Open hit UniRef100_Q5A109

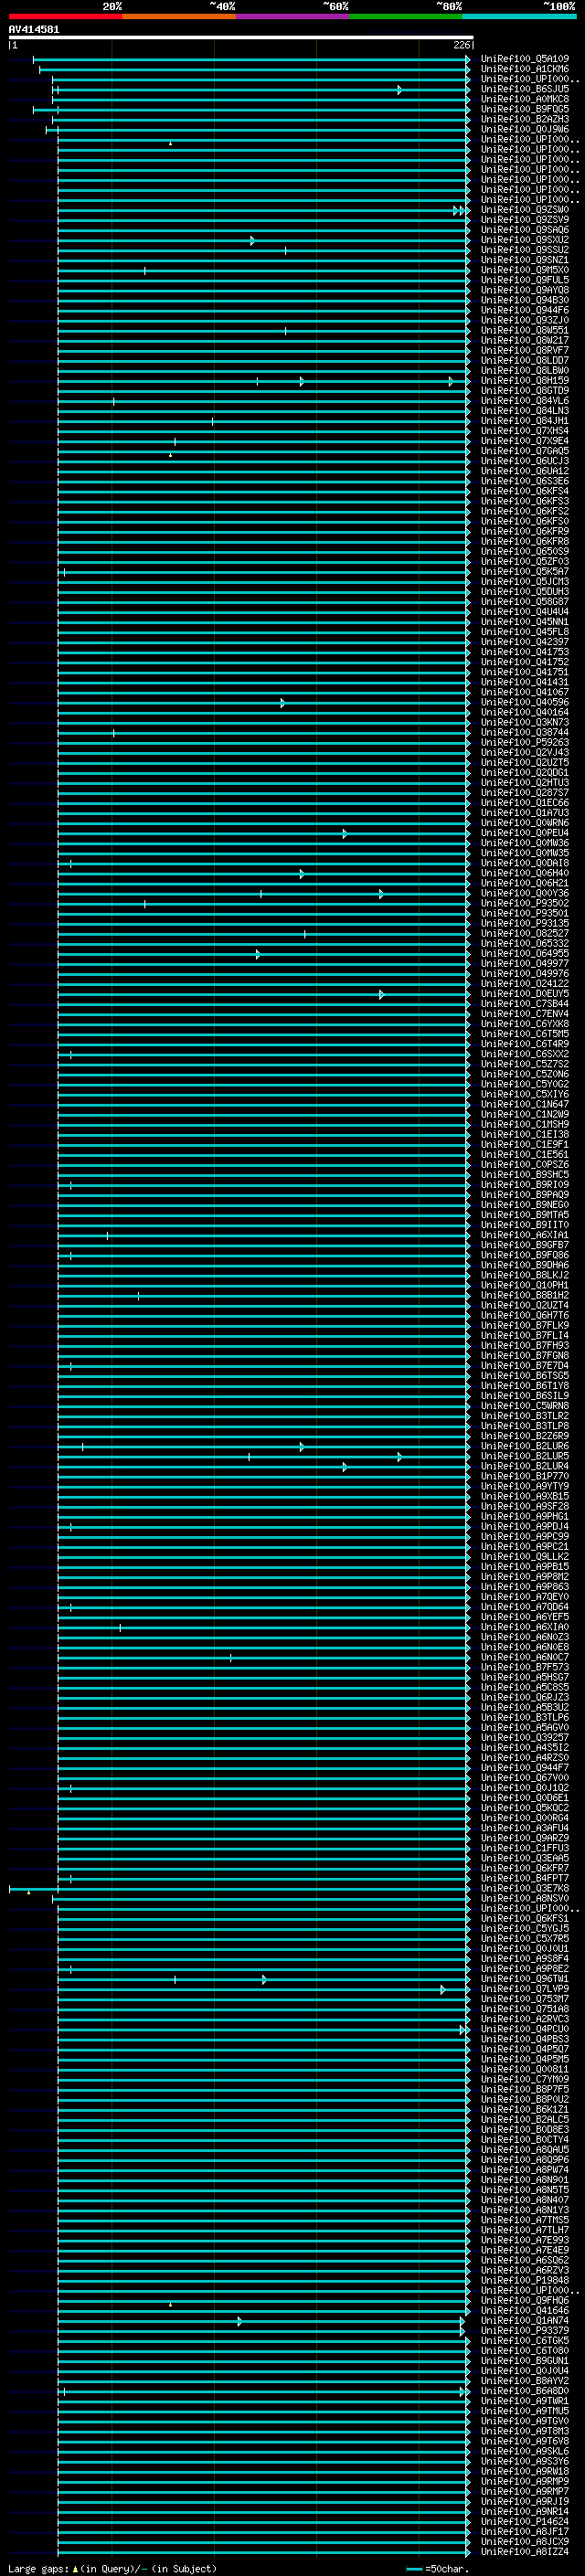click(525, 59)
